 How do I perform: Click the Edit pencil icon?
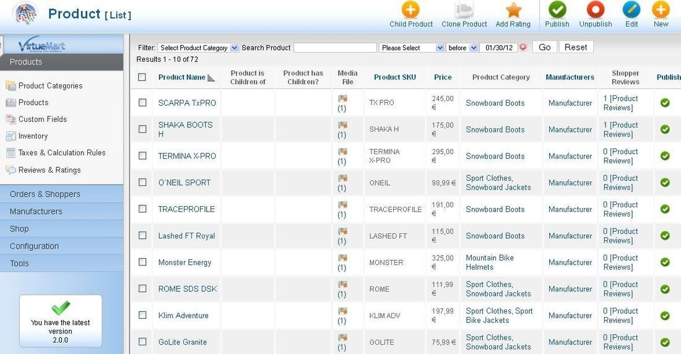point(631,9)
